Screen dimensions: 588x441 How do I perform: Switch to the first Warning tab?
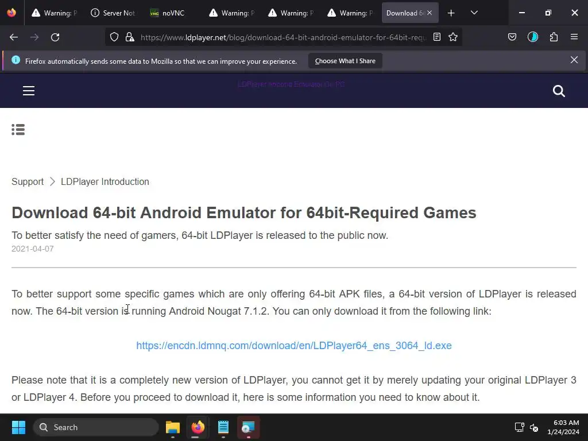pyautogui.click(x=55, y=13)
